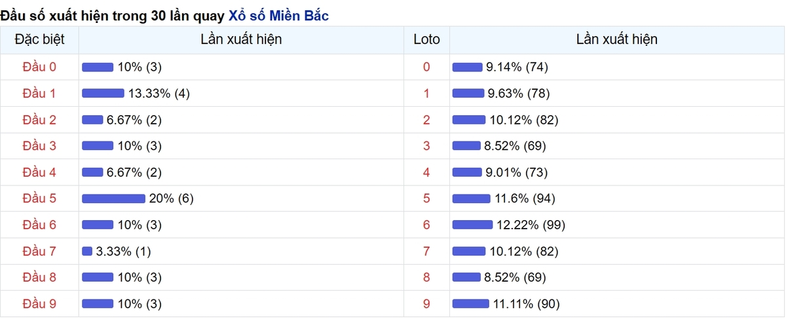Select Loto number 6 cell
Viewport: 786px width, 319px height.
pyautogui.click(x=427, y=225)
